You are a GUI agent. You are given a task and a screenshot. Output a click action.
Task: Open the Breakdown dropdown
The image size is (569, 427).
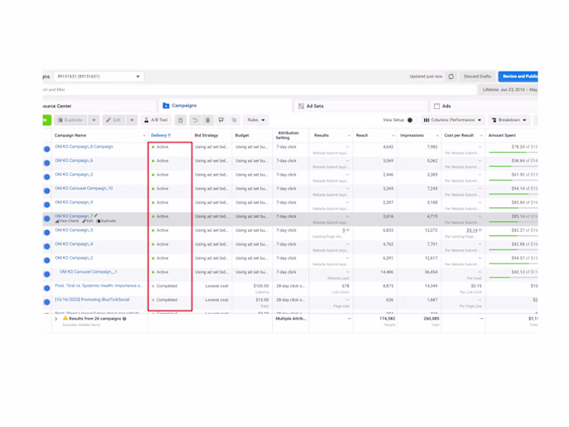coord(509,120)
